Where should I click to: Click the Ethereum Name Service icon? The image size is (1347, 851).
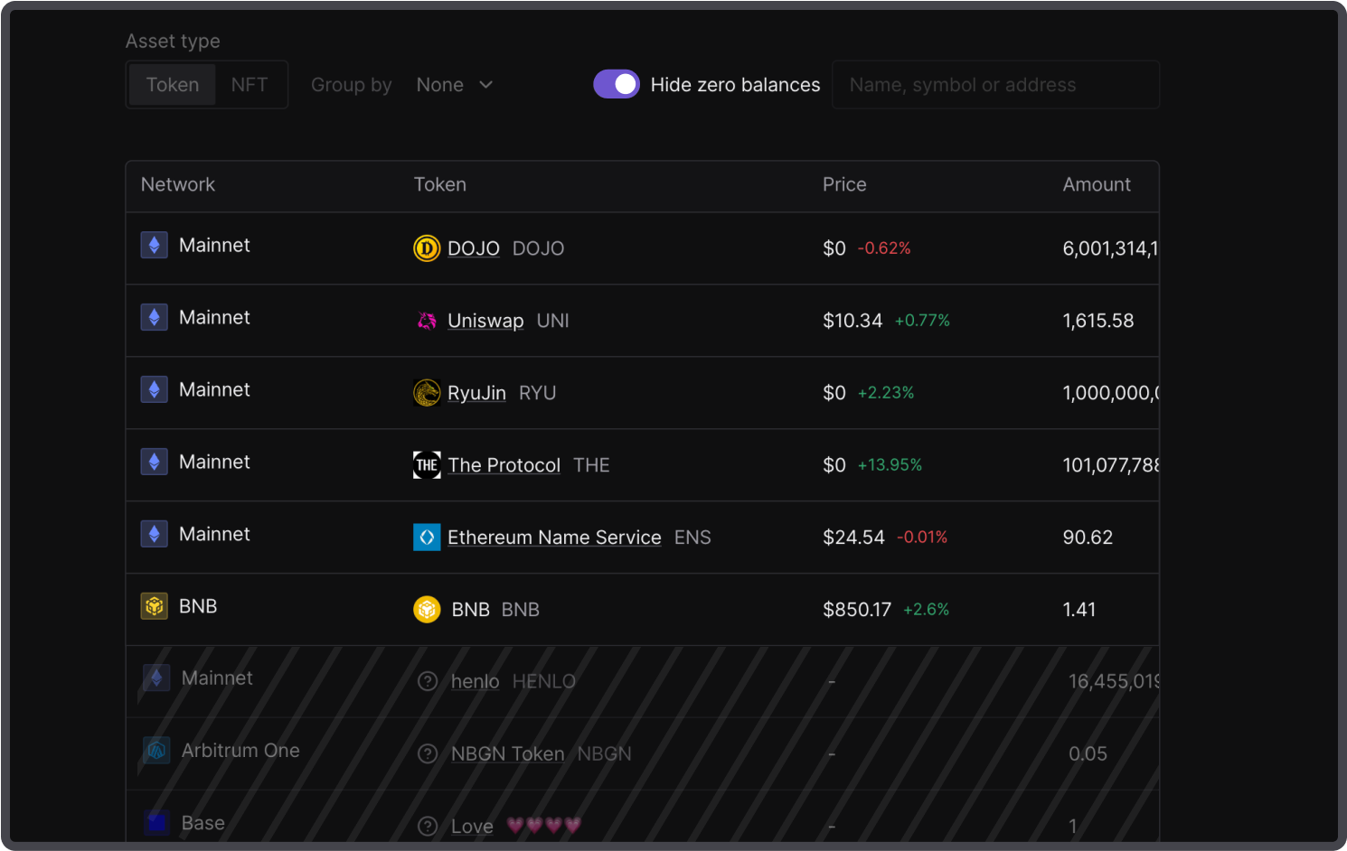tap(427, 537)
